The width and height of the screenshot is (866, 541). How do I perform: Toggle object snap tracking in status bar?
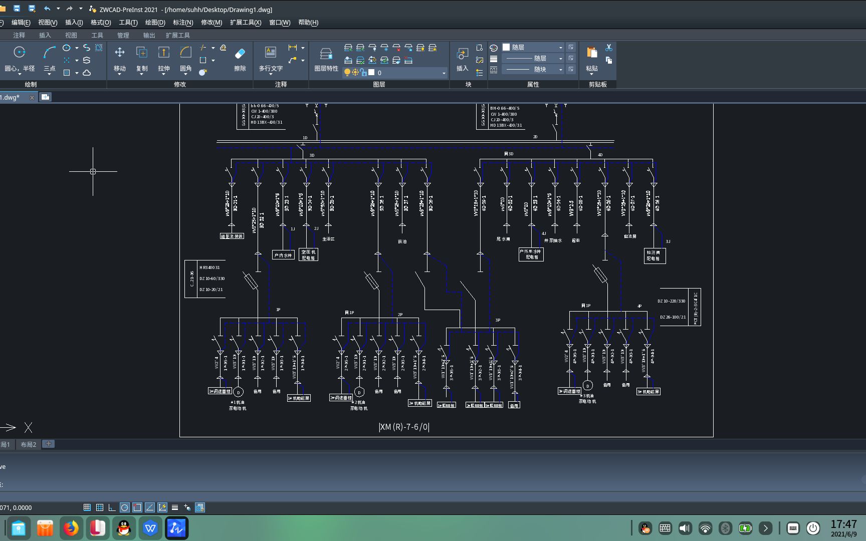tap(150, 507)
